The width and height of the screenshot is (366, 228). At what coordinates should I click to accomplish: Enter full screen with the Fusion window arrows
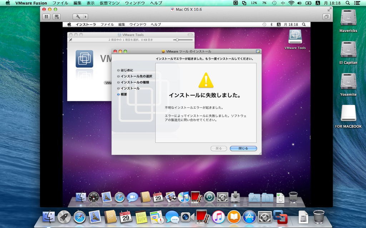point(329,9)
